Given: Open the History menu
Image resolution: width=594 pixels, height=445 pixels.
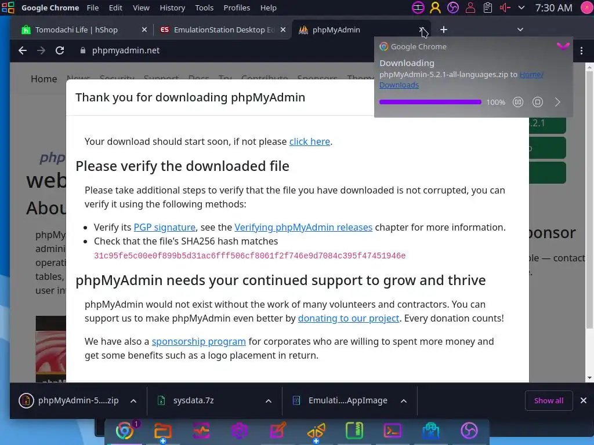Looking at the screenshot, I should (172, 8).
